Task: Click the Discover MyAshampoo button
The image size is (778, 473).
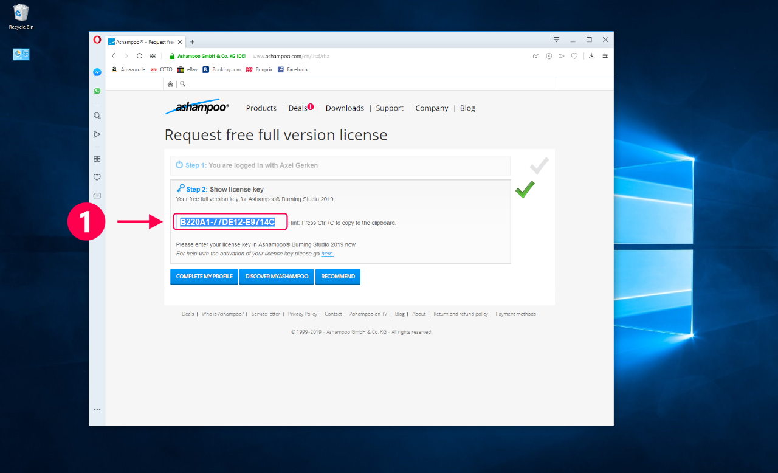Action: 277,277
